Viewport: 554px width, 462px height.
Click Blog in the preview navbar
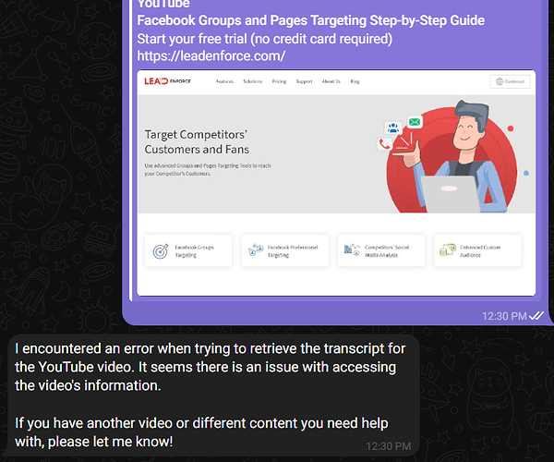[x=355, y=81]
